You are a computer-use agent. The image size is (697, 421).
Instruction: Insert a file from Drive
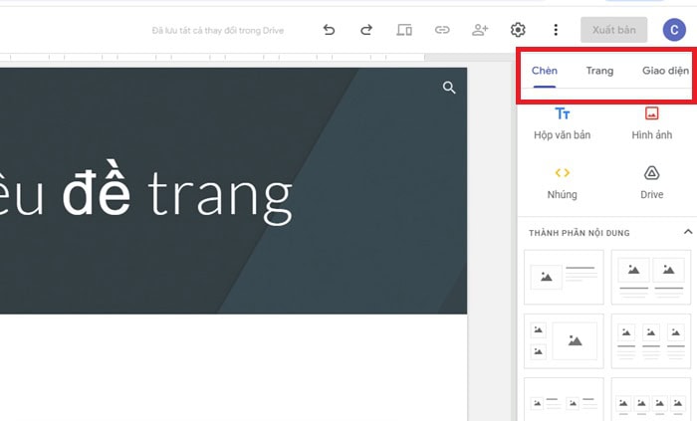651,182
